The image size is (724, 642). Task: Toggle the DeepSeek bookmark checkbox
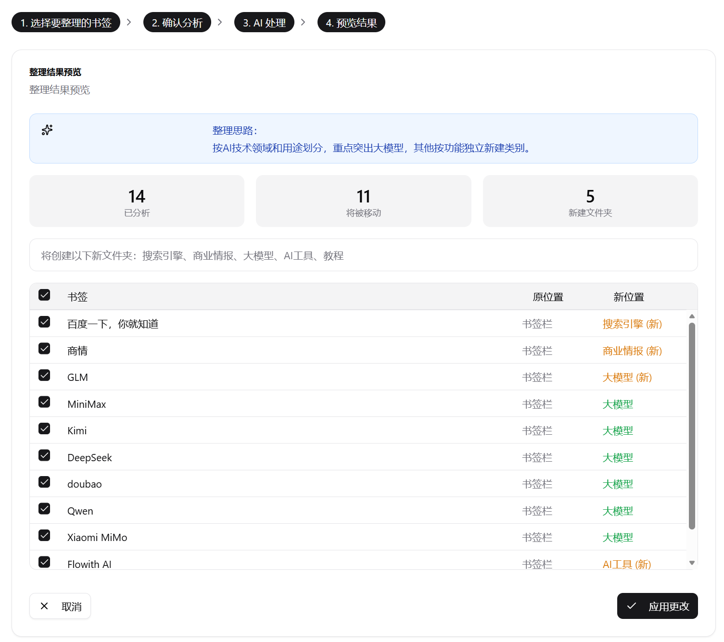point(44,455)
